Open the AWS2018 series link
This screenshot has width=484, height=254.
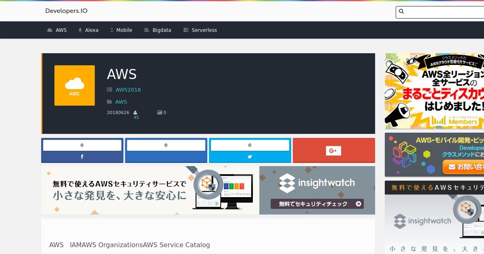(x=128, y=90)
